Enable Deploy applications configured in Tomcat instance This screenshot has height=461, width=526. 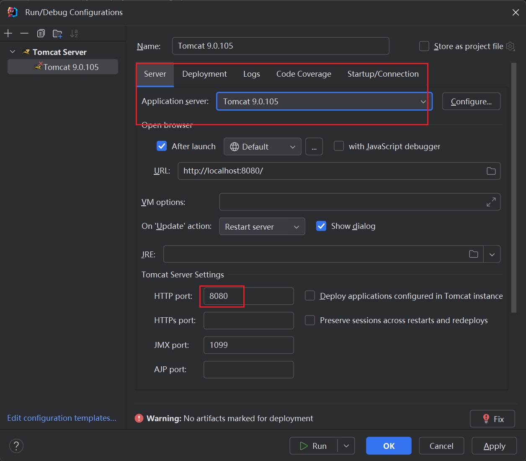click(x=310, y=296)
